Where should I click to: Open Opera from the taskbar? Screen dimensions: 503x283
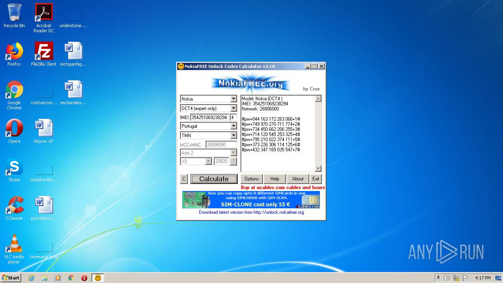pos(84,278)
